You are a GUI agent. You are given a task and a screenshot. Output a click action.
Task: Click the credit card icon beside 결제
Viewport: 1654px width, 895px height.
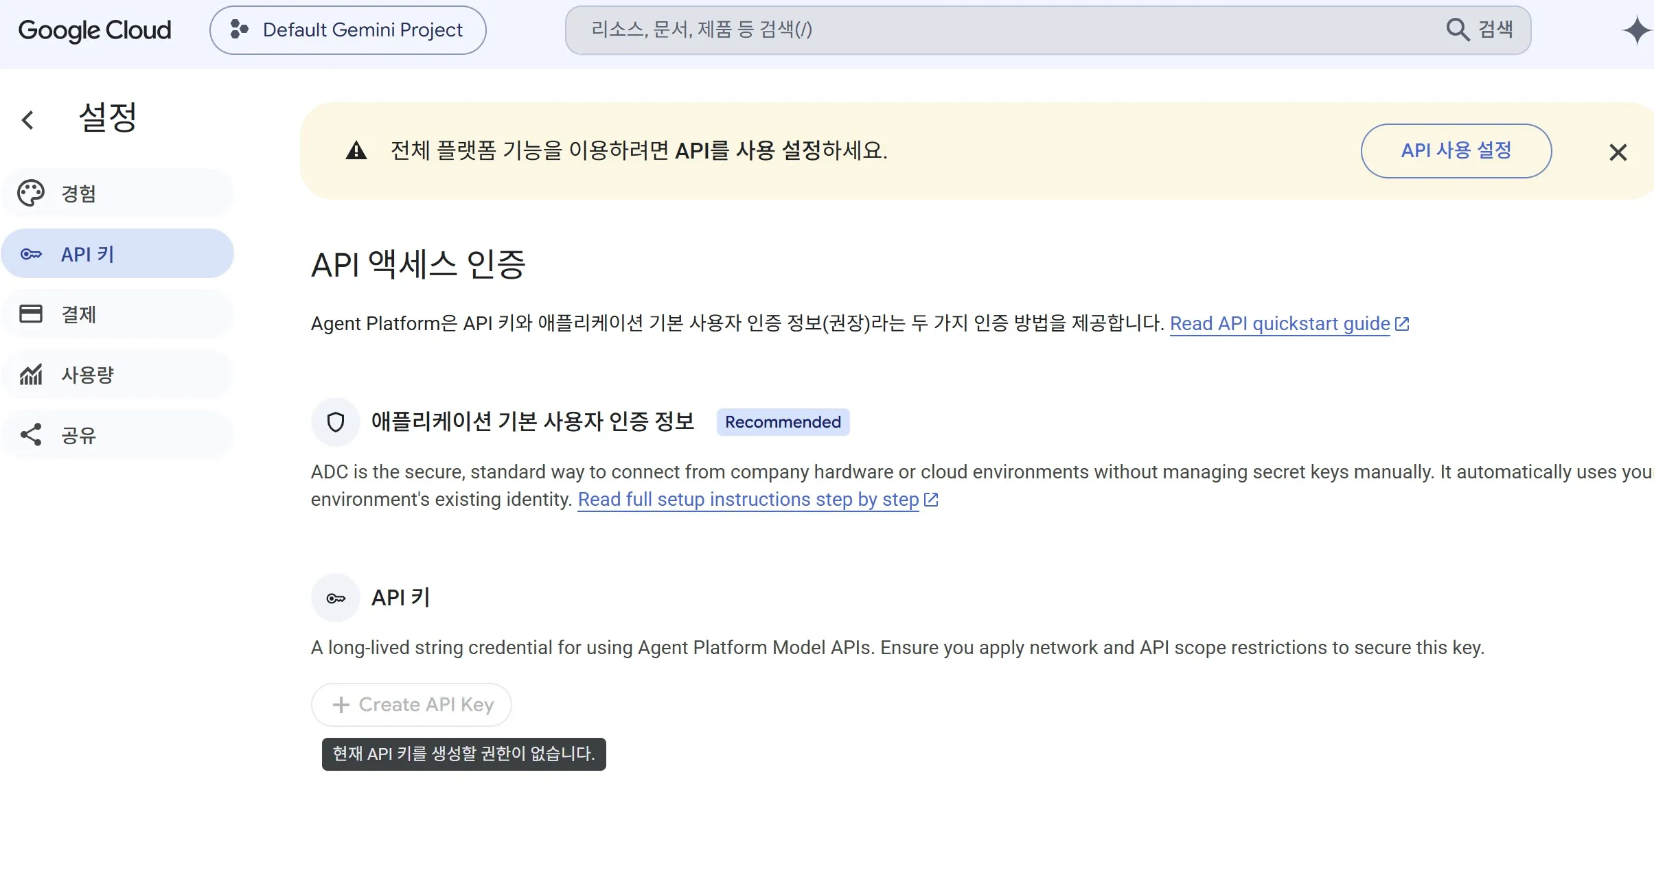(31, 314)
